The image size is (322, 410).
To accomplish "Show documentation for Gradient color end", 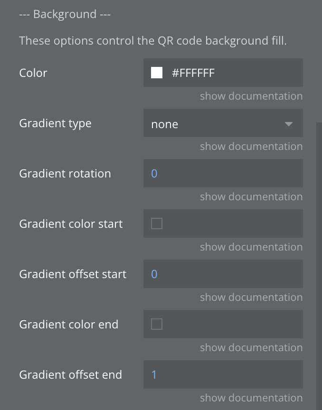I will coord(251,347).
